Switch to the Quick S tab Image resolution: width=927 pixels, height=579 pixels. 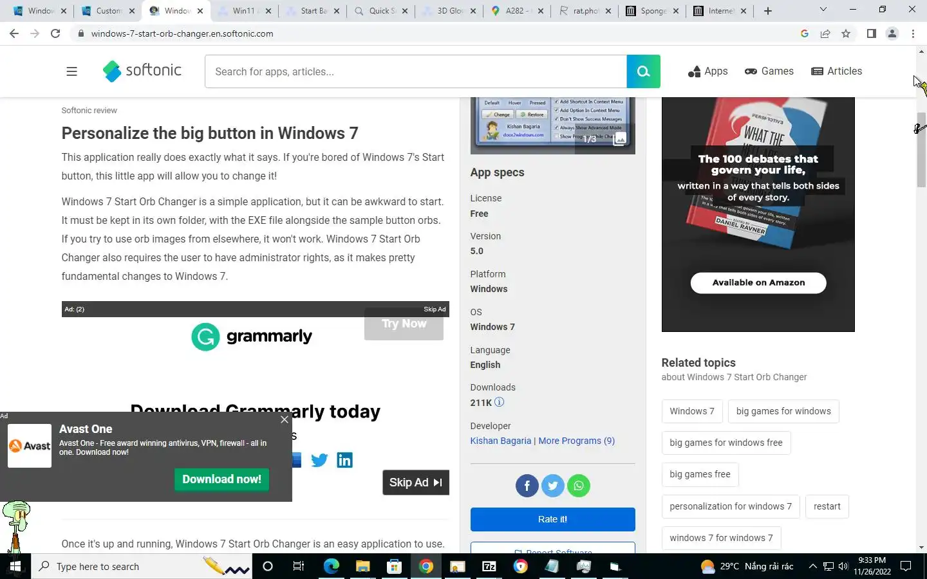coord(380,11)
